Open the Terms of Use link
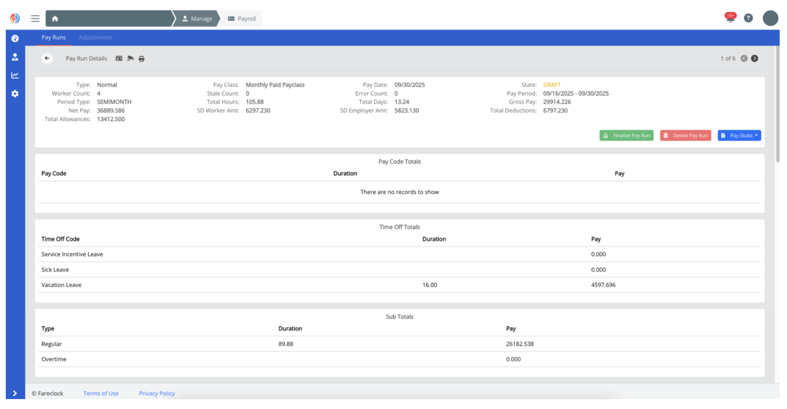Image resolution: width=787 pixels, height=409 pixels. pos(101,393)
